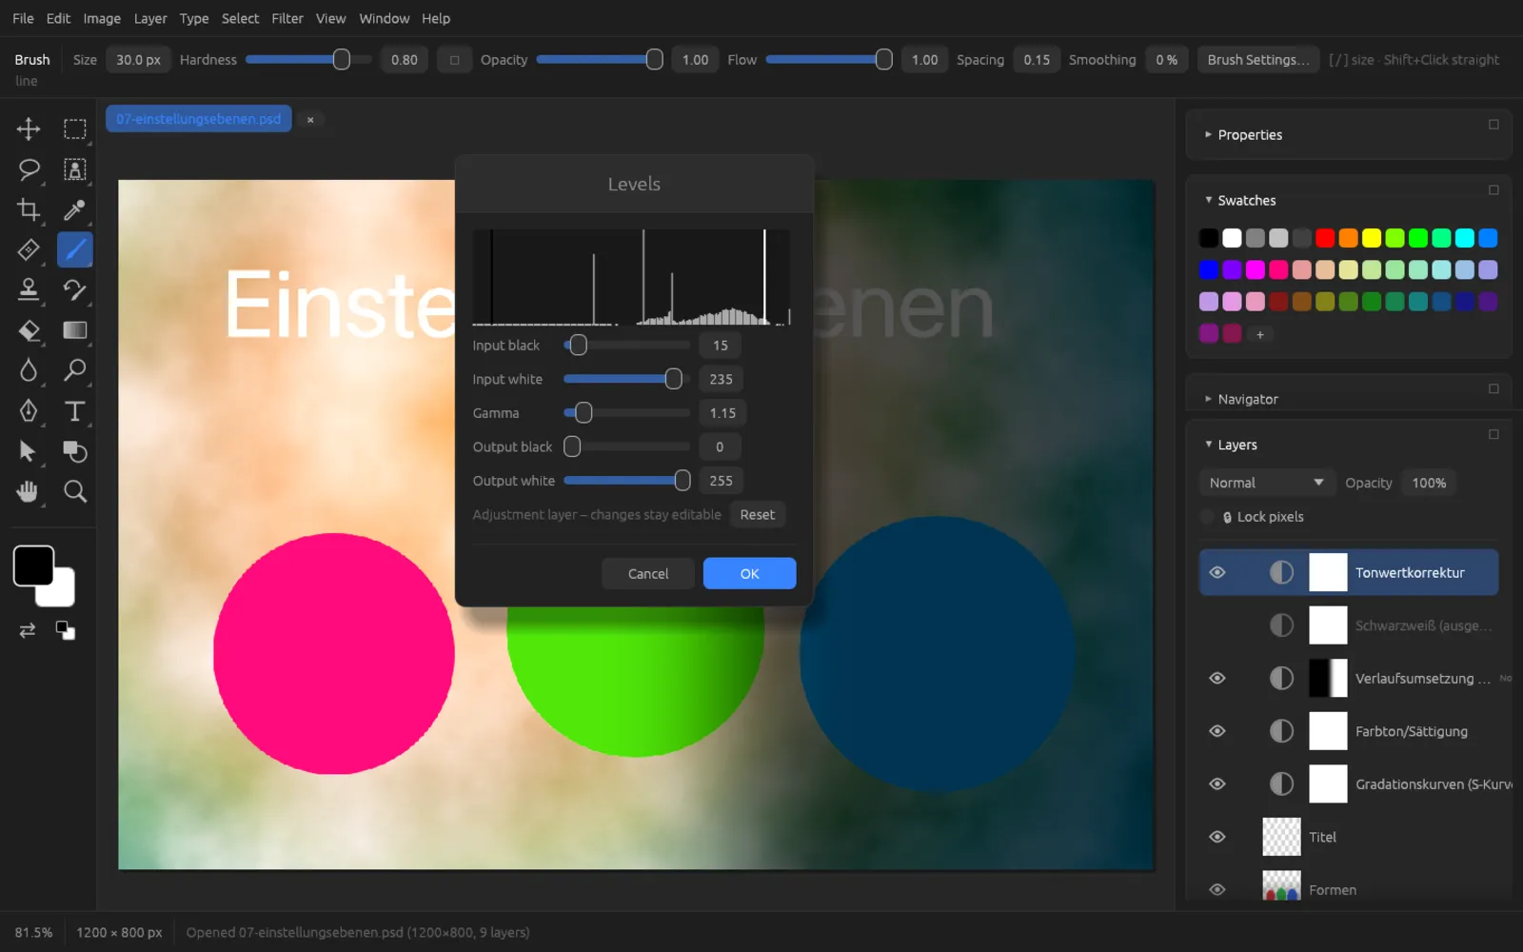This screenshot has height=952, width=1523.
Task: Cancel the Levels dialog
Action: (x=648, y=573)
